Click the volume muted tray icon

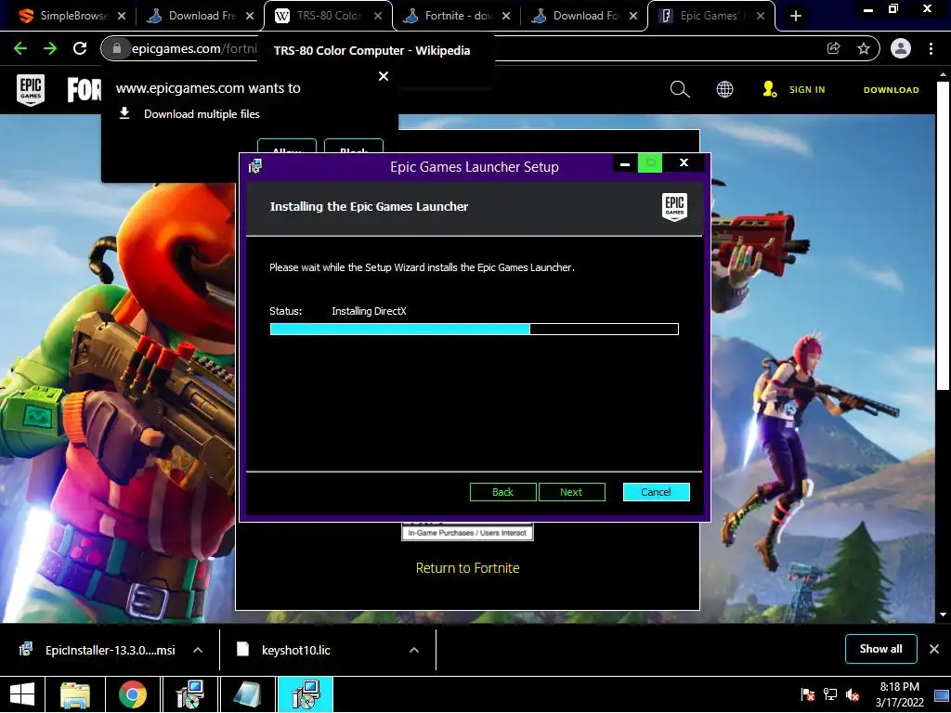click(x=853, y=694)
